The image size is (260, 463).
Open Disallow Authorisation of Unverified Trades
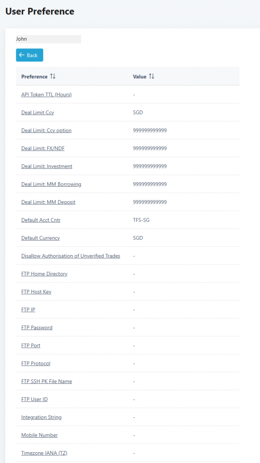tap(70, 255)
